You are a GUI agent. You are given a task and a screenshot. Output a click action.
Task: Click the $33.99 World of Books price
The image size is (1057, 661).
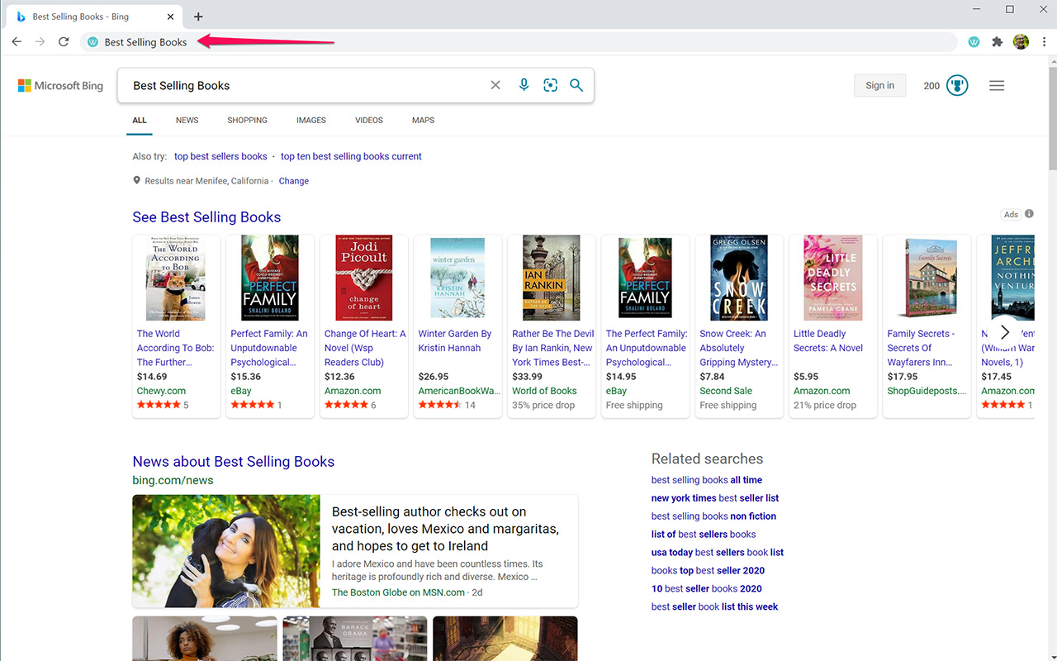[528, 377]
